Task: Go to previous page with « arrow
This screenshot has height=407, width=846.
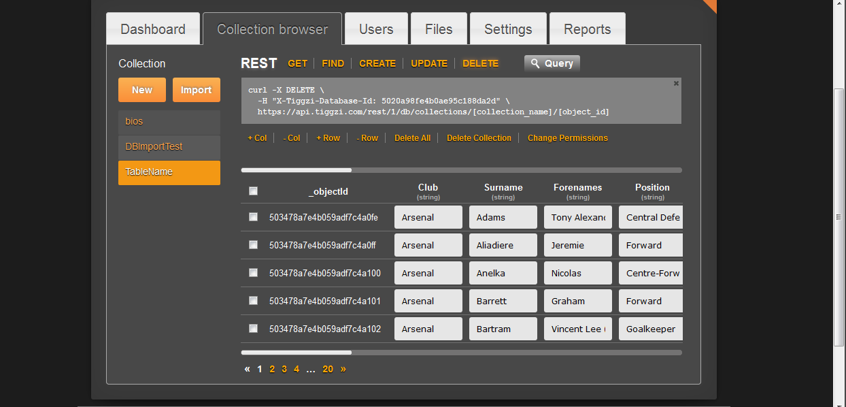Action: tap(247, 369)
